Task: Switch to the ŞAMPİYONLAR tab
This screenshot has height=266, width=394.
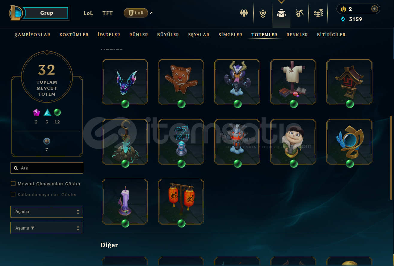Action: 33,35
